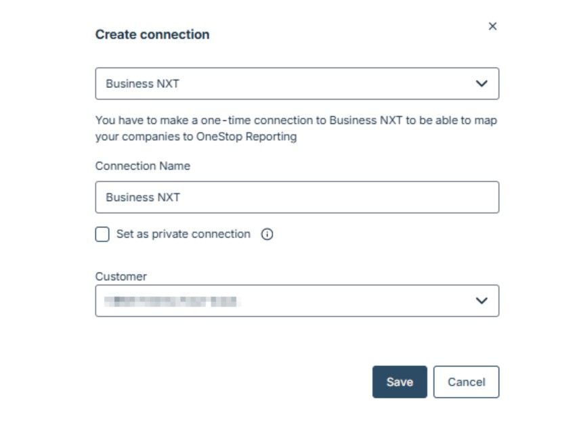Click the 'Set as private connection' label text

pyautogui.click(x=183, y=234)
